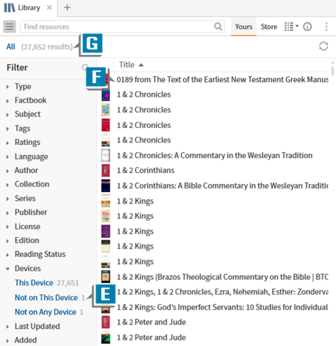
Task: Select the Yours tab
Action: click(244, 27)
